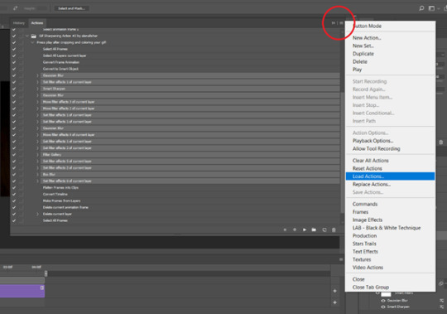The width and height of the screenshot is (447, 314).
Task: Click the timeline playhead marker
Action: tap(46, 273)
